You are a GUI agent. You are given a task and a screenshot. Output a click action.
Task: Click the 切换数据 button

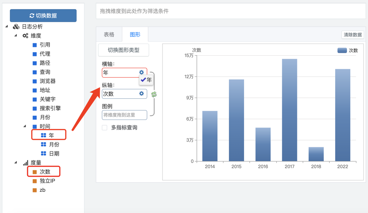pyautogui.click(x=43, y=16)
